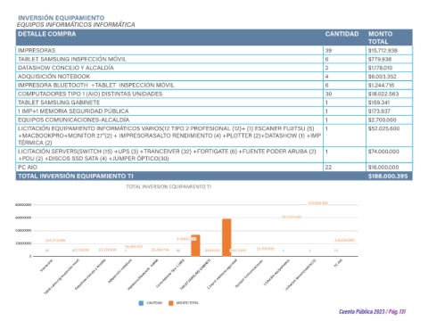Select the LICITACIÓN SERVERS description row

214,154
